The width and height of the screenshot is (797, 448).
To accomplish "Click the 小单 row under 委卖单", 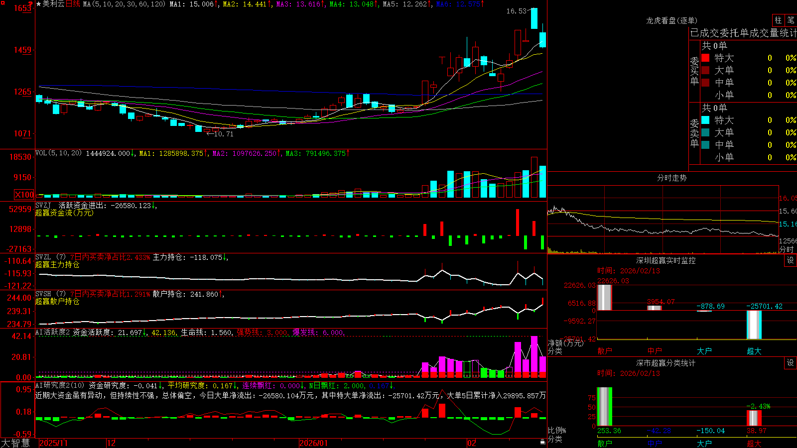I will click(x=749, y=157).
